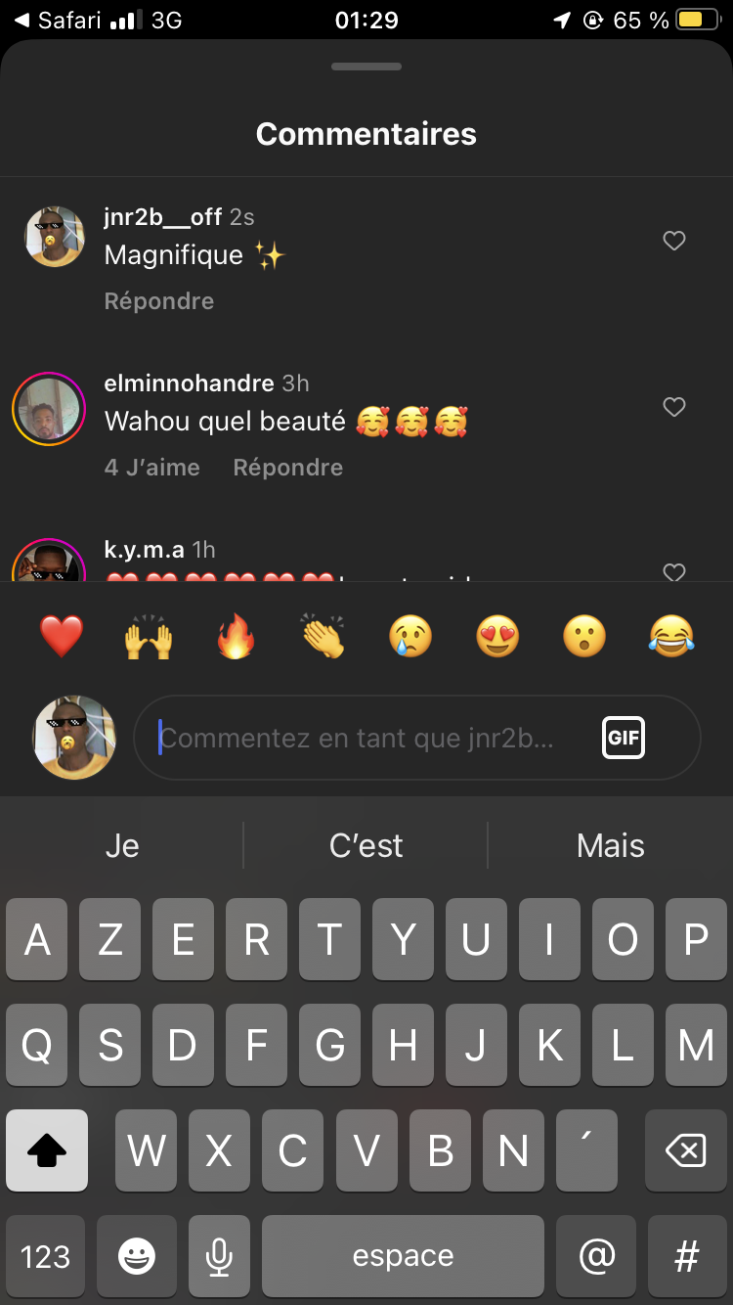This screenshot has width=733, height=1305.
Task: Insert the fire emoji reaction
Action: [236, 638]
